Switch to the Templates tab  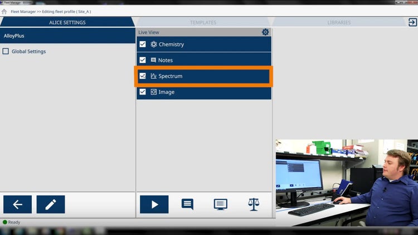pos(203,22)
